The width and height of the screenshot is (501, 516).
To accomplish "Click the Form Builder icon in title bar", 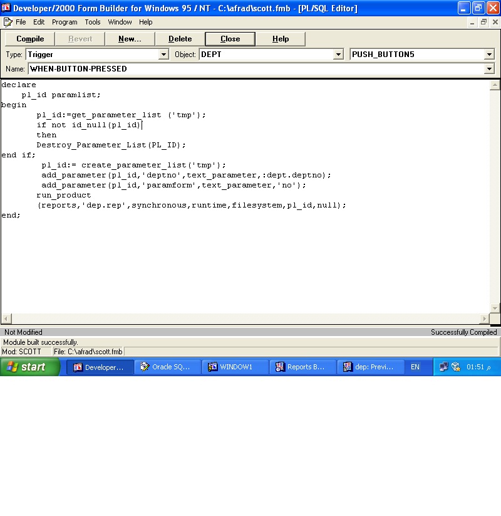I will 6,8.
